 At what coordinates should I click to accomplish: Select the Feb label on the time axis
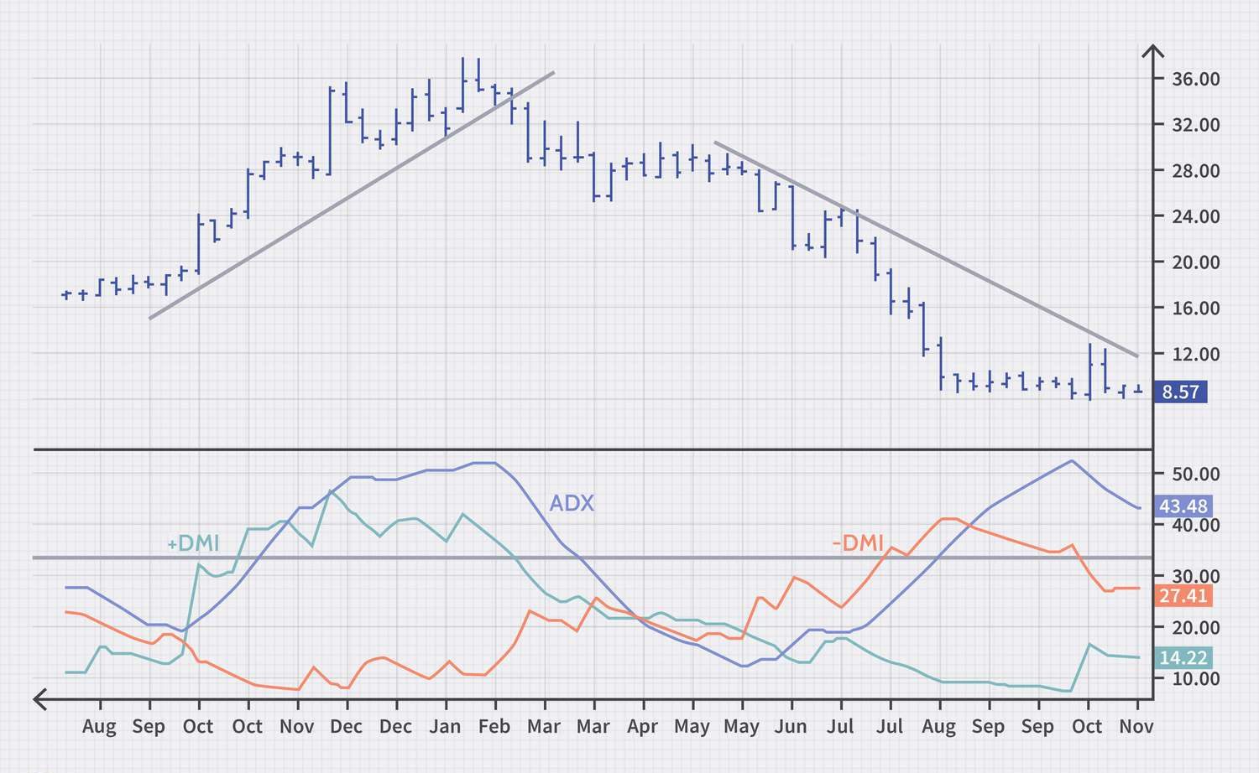point(494,727)
